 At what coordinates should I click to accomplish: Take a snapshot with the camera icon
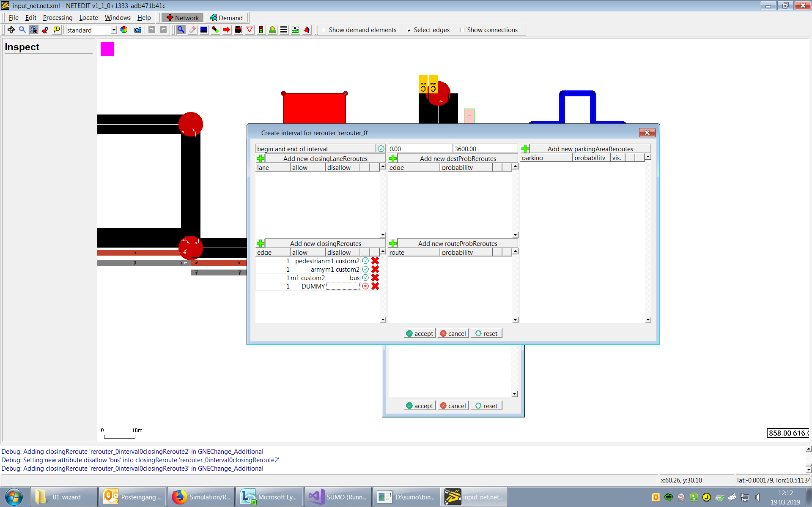click(x=137, y=30)
